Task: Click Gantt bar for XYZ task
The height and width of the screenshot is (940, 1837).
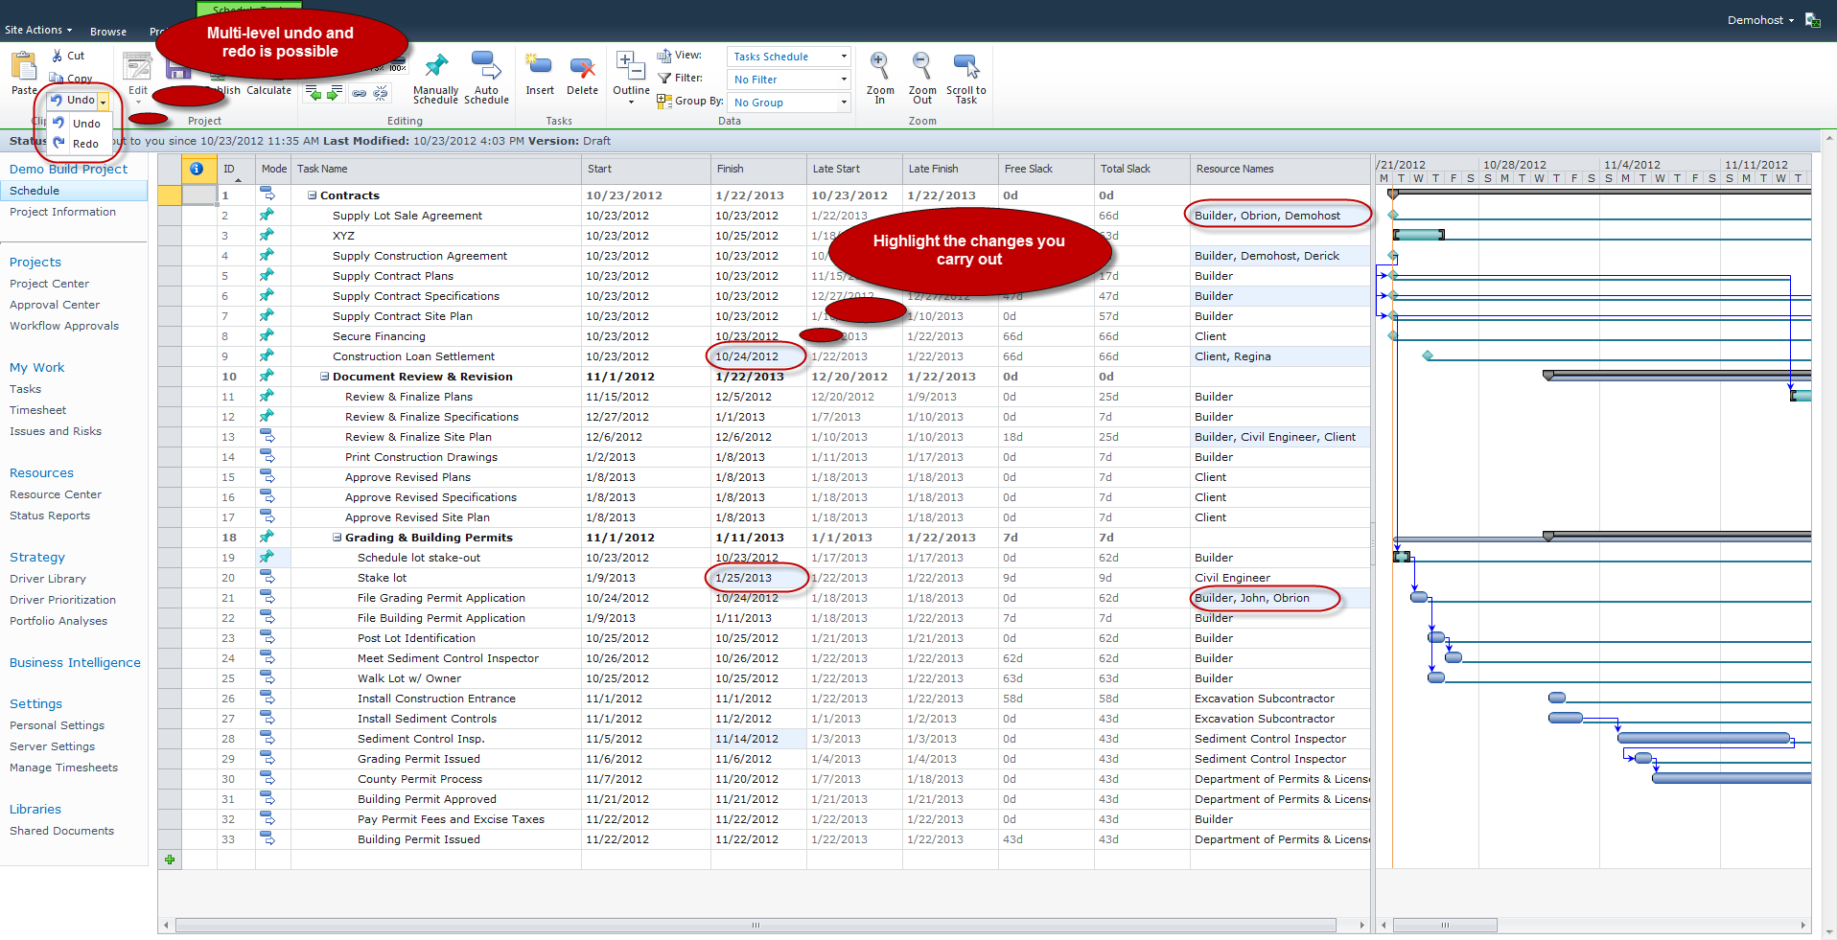Action: 1419,235
